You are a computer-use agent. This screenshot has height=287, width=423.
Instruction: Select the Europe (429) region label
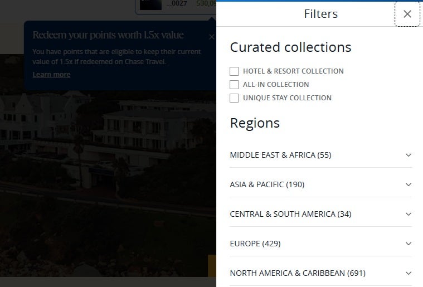tap(255, 244)
